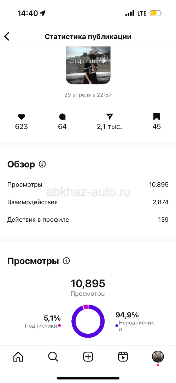Viewport: 176px width, 383px height.
Task: Open info icon next to Обзор
Action: (x=42, y=165)
